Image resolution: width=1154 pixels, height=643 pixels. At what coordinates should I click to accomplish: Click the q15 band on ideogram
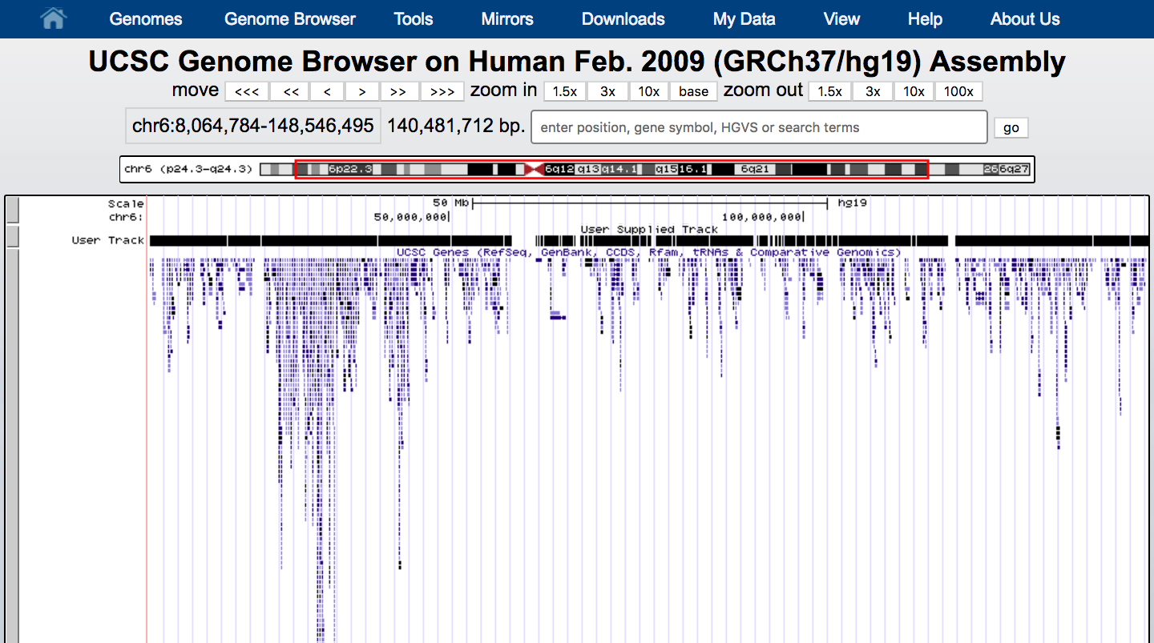point(666,169)
